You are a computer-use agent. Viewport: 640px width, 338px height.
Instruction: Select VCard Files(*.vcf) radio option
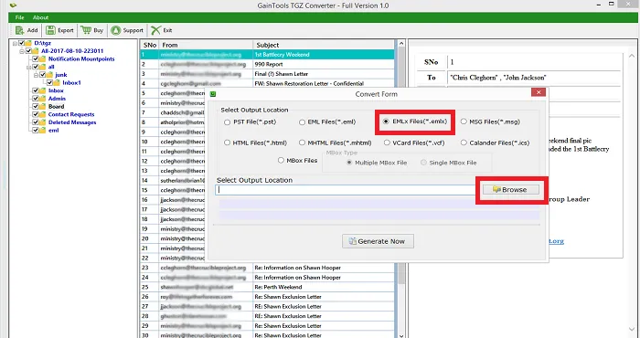(x=387, y=143)
